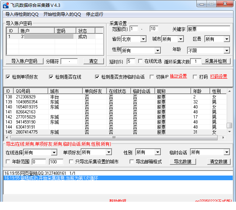Click the horizontal scrollbar left arrow

click(x=7, y=137)
